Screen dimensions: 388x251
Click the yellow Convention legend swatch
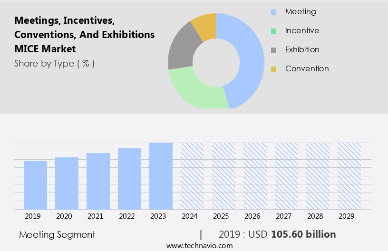tap(273, 69)
